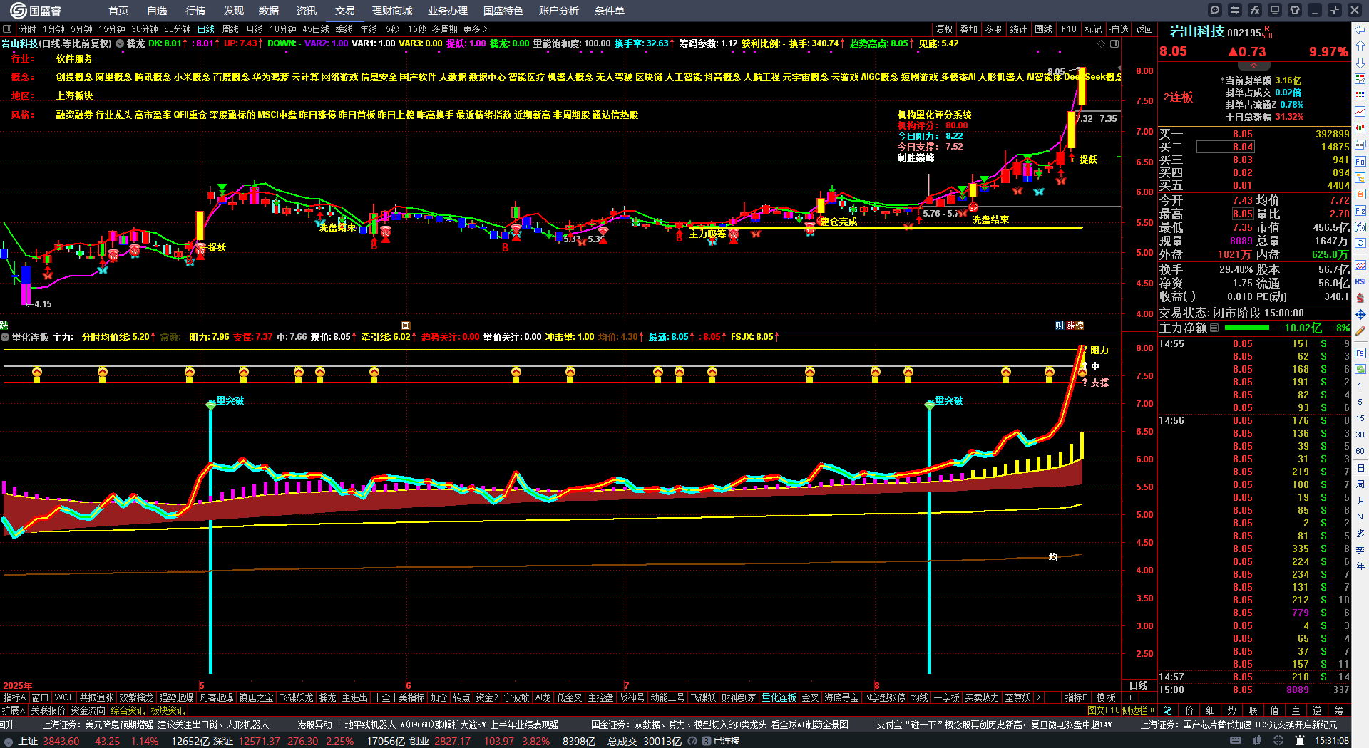
Task: Toggle 叠加 overlay option
Action: pyautogui.click(x=969, y=29)
